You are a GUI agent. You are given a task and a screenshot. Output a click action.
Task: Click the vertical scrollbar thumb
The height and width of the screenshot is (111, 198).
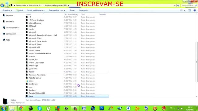(x=197, y=62)
